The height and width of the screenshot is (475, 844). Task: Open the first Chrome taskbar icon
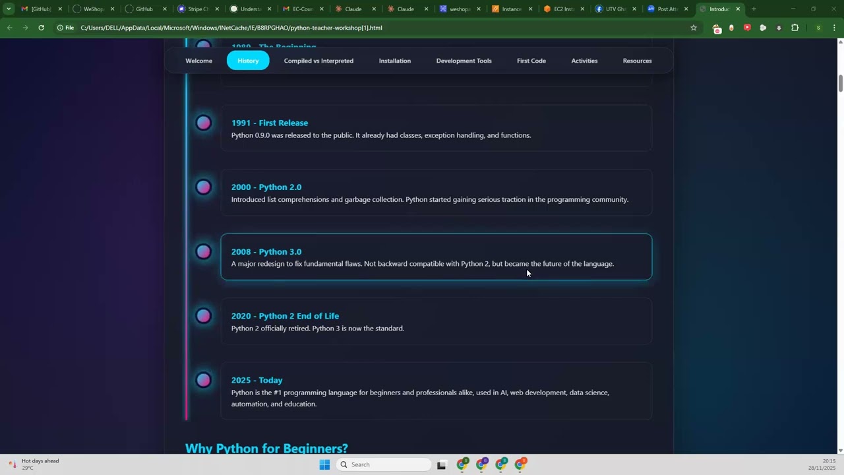coord(462,464)
